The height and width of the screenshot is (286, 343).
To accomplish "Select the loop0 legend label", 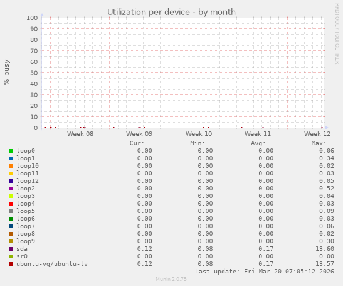I will click(x=26, y=151).
